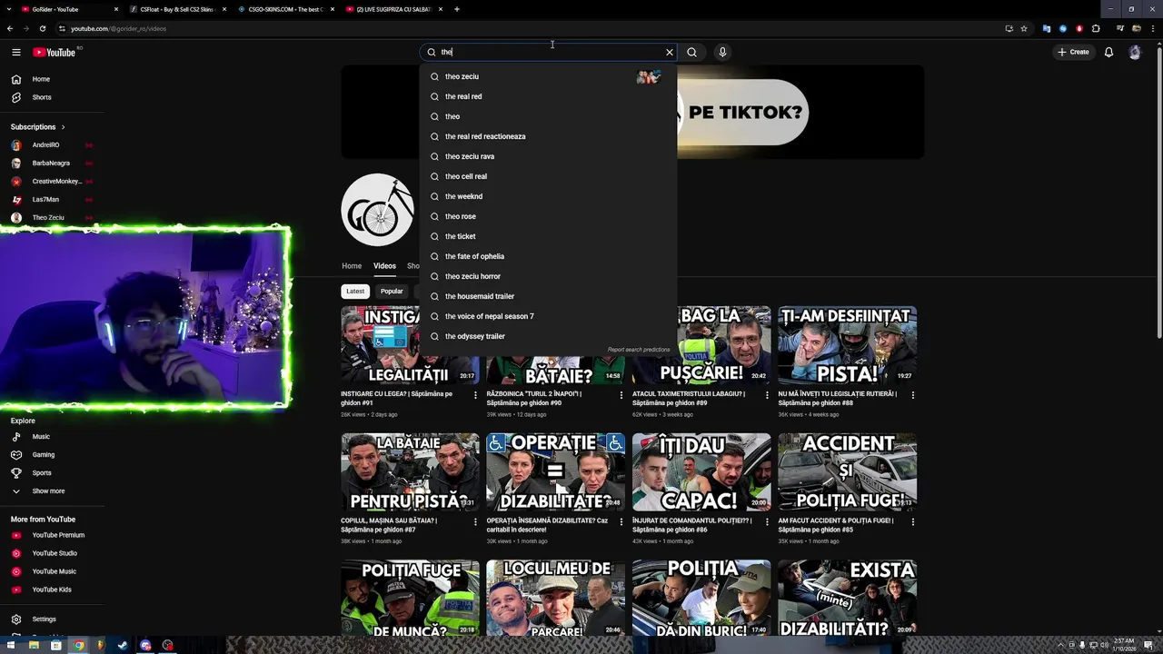Viewport: 1163px width, 654px height.
Task: Open more options for 'RĂZBOINICA TURUL 2' video
Action: tap(621, 395)
